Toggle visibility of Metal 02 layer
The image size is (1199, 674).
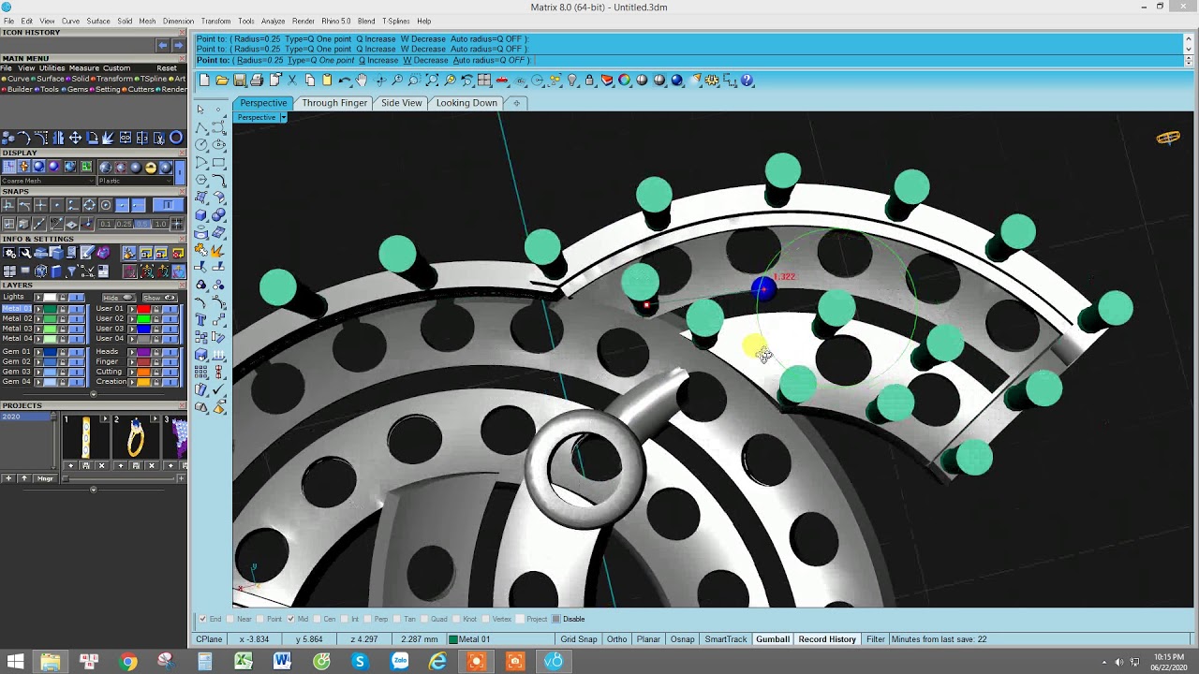click(x=77, y=318)
